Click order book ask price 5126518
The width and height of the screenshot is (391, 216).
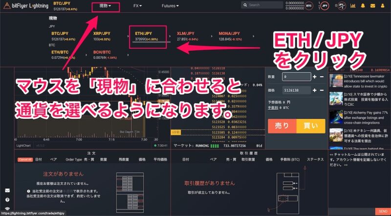pyautogui.click(x=218, y=68)
